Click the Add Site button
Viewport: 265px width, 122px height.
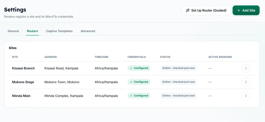pyautogui.click(x=246, y=10)
